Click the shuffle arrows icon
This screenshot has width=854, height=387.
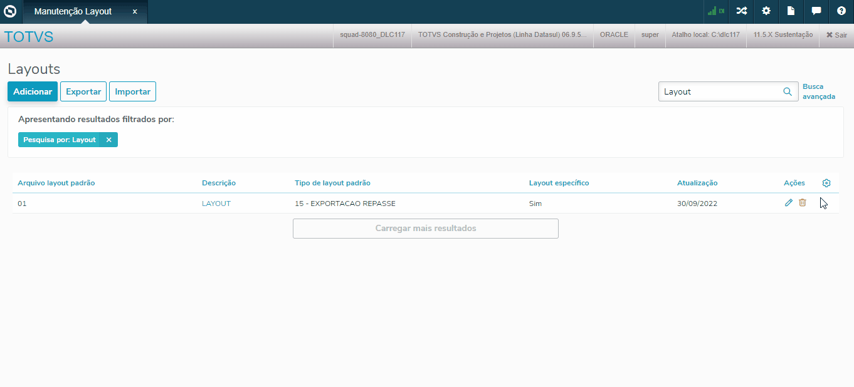742,11
